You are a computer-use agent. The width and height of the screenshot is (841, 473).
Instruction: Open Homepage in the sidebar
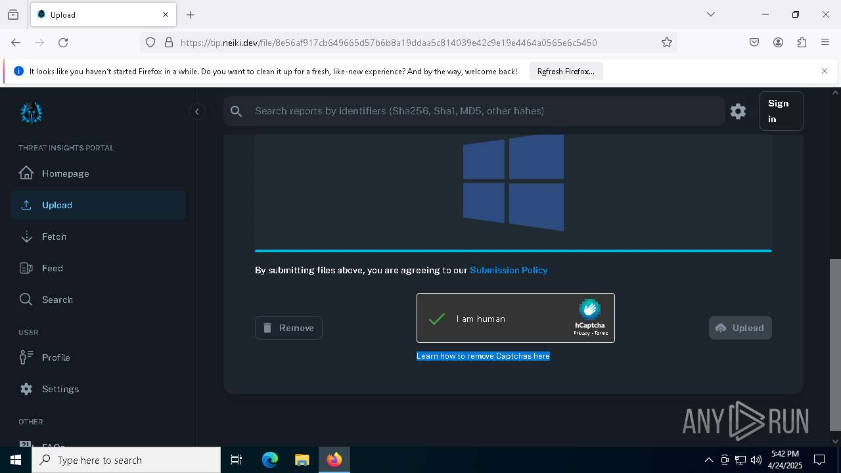pyautogui.click(x=99, y=173)
